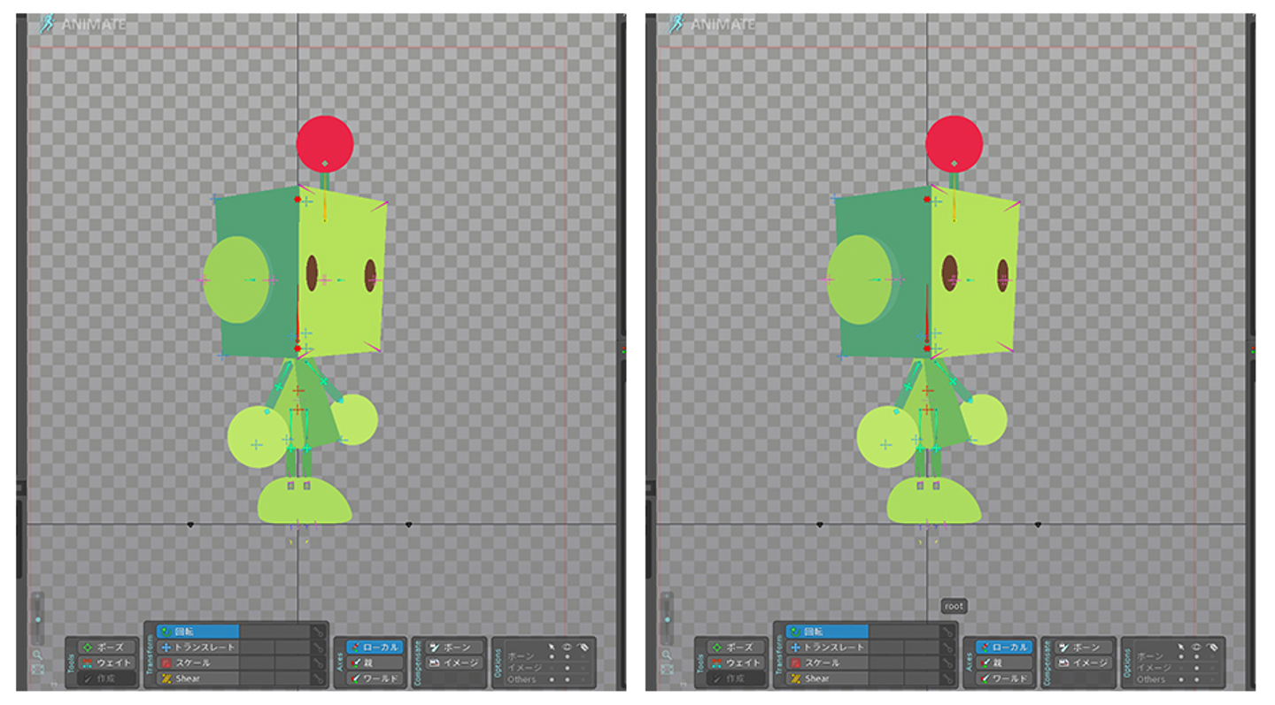Toggle ボーン compensation in the left screenshot
1275x705 pixels.
[453, 648]
